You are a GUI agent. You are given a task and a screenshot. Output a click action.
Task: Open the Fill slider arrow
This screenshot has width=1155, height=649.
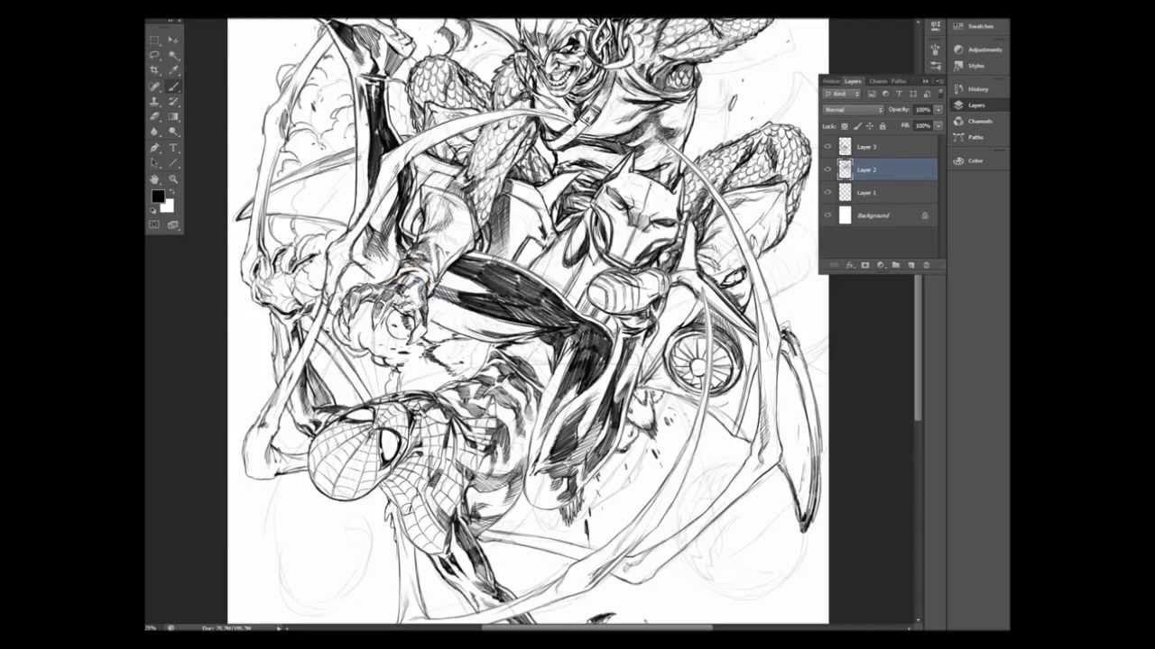click(938, 126)
